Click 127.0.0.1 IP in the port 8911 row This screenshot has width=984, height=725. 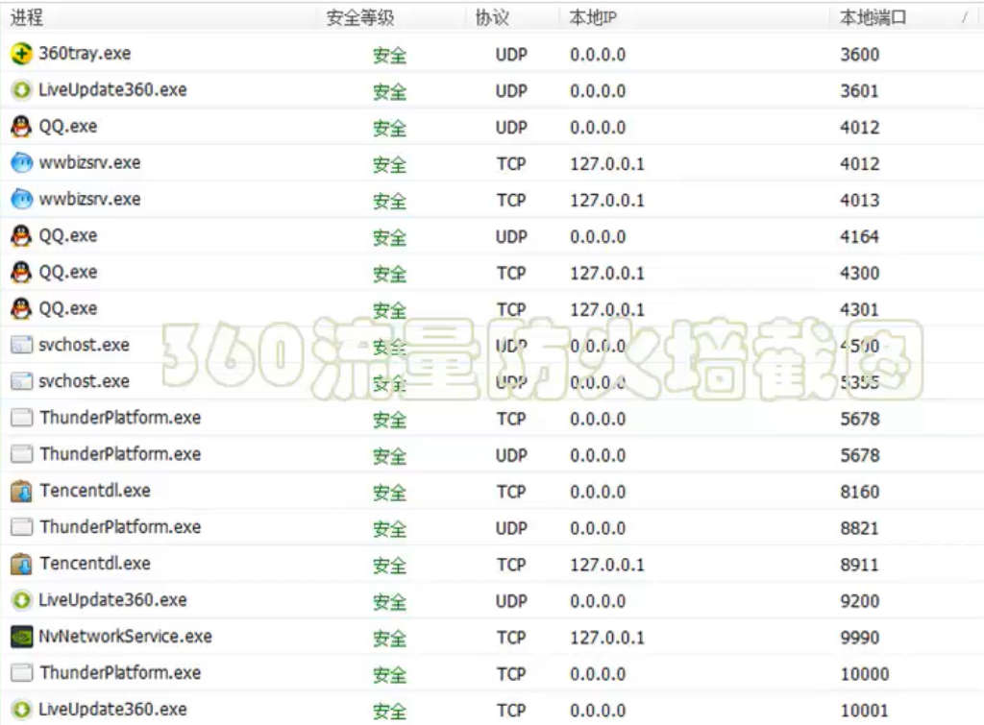(x=607, y=565)
